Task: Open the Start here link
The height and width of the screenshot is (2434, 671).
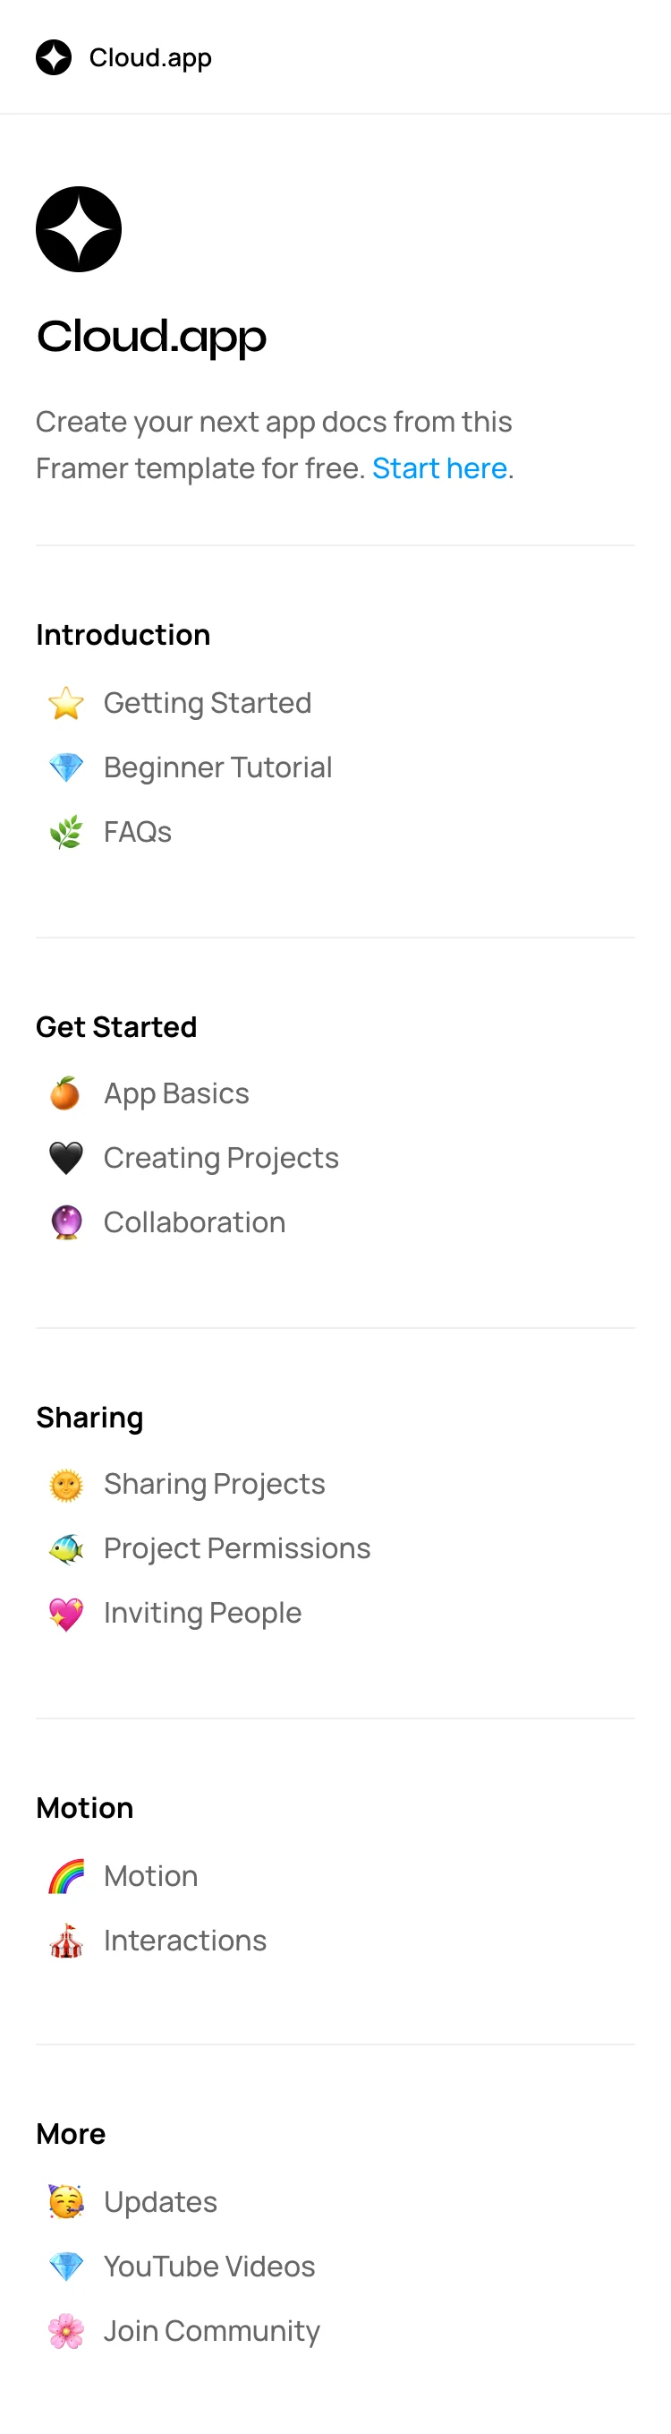Action: pyautogui.click(x=440, y=467)
